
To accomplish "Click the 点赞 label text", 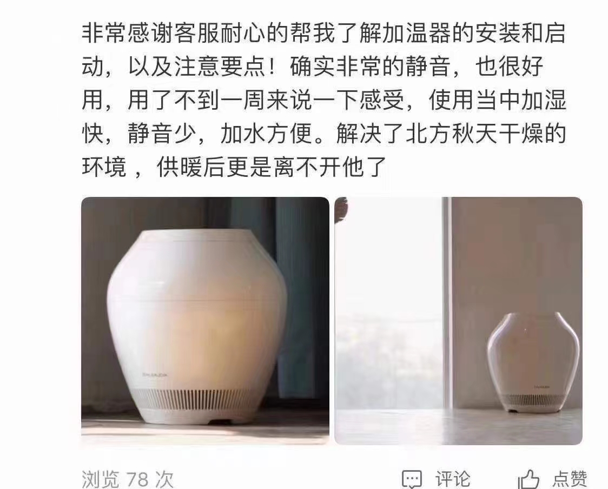I will coord(570,479).
